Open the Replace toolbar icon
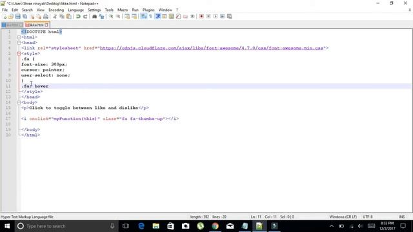The image size is (413, 232). pyautogui.click(x=101, y=17)
